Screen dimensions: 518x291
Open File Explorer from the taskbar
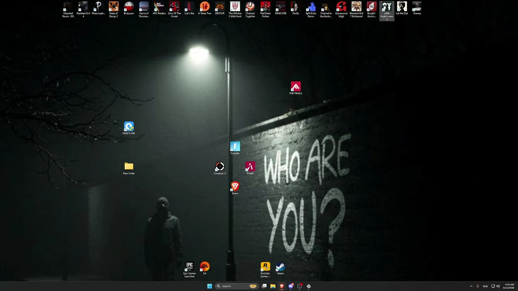click(273, 286)
